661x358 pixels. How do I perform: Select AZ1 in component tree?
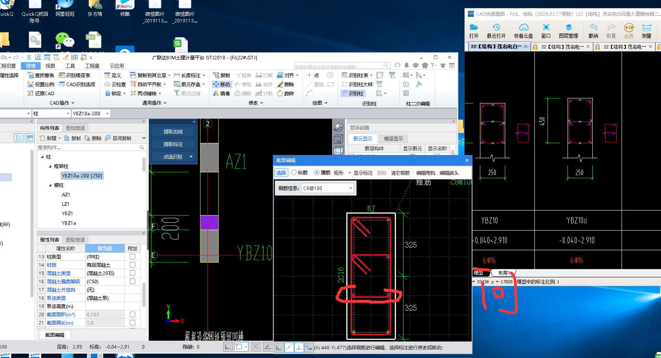coord(65,195)
